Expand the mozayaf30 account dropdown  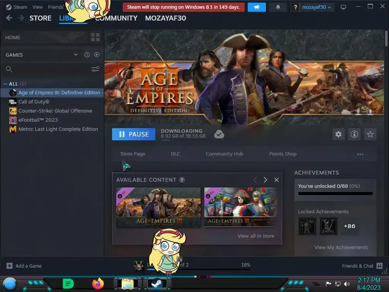pos(316,7)
